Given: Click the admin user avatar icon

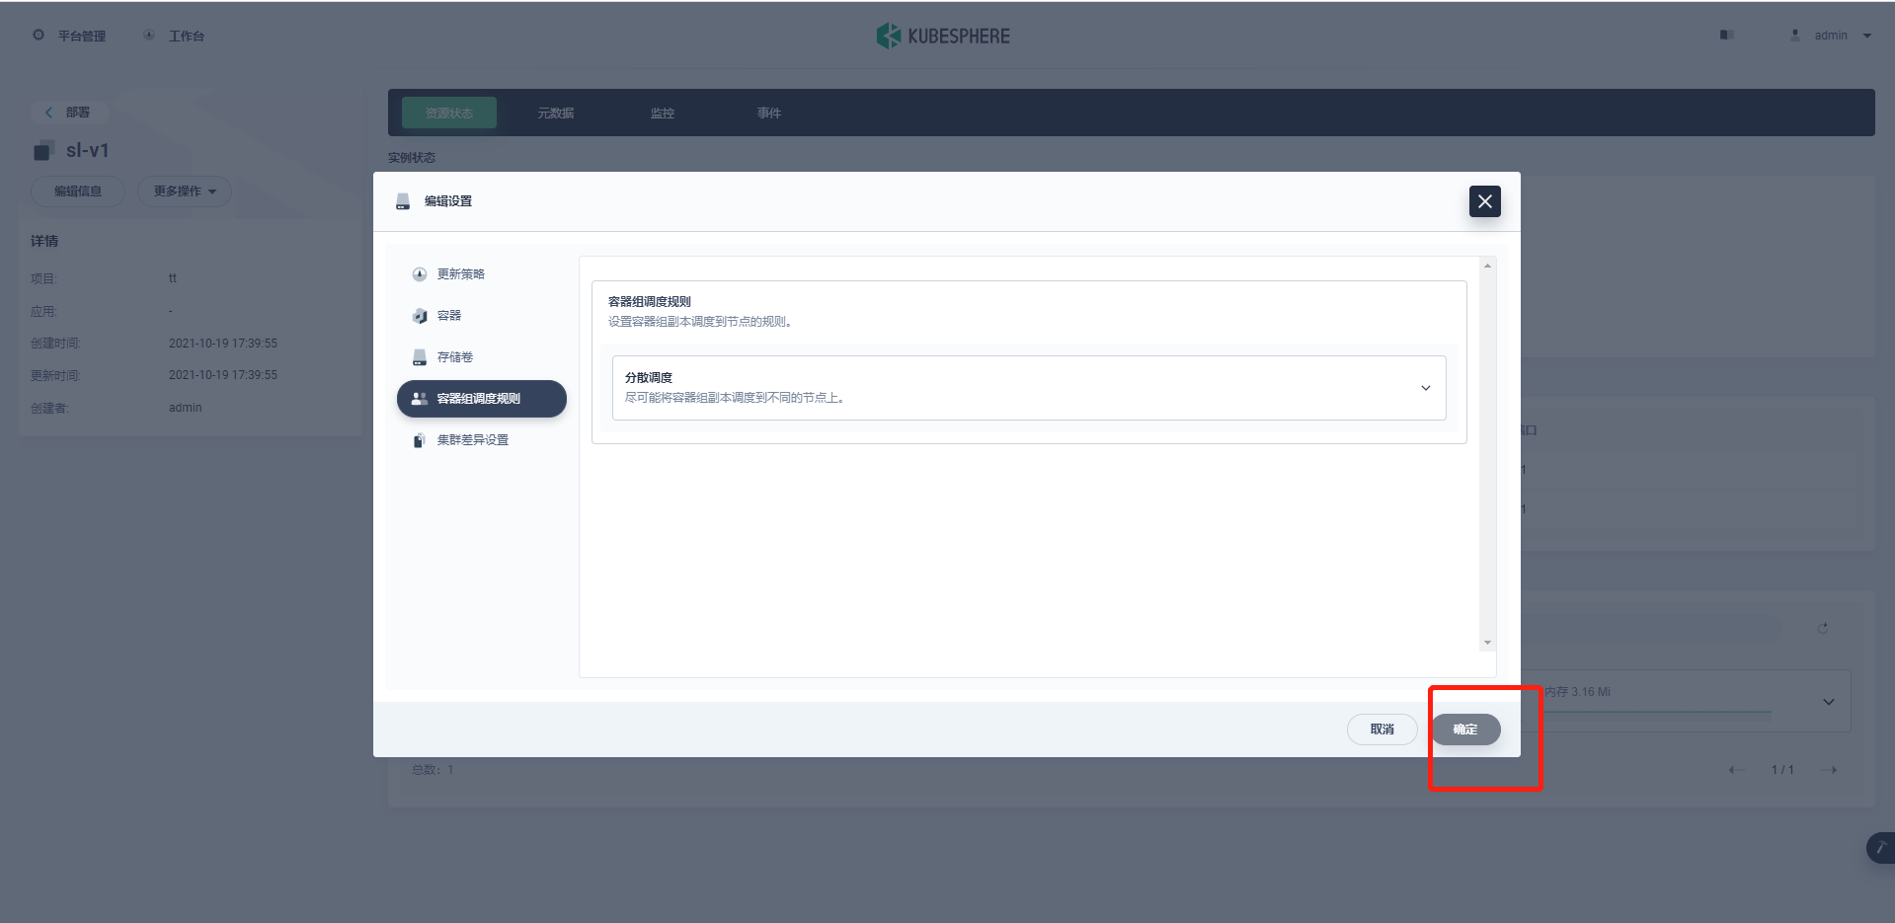Looking at the screenshot, I should [x=1794, y=35].
